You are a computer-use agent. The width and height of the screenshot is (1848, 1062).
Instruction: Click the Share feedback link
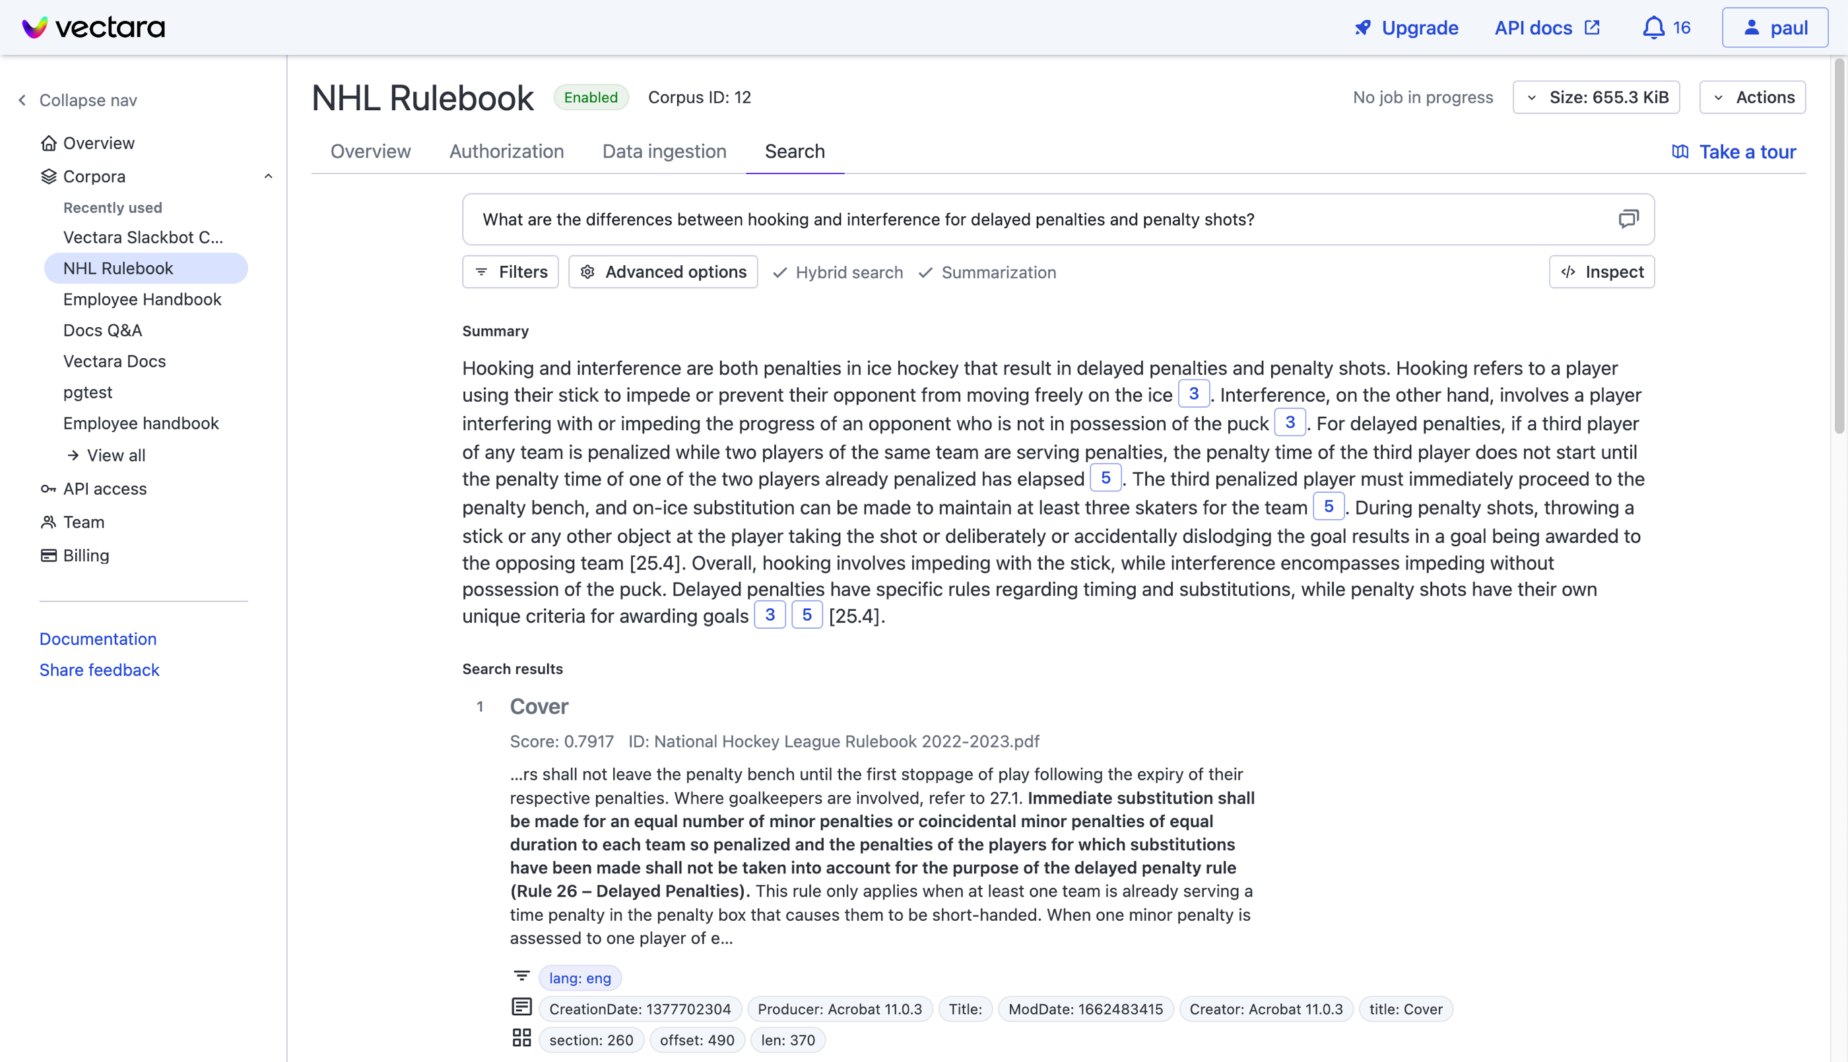(x=99, y=670)
